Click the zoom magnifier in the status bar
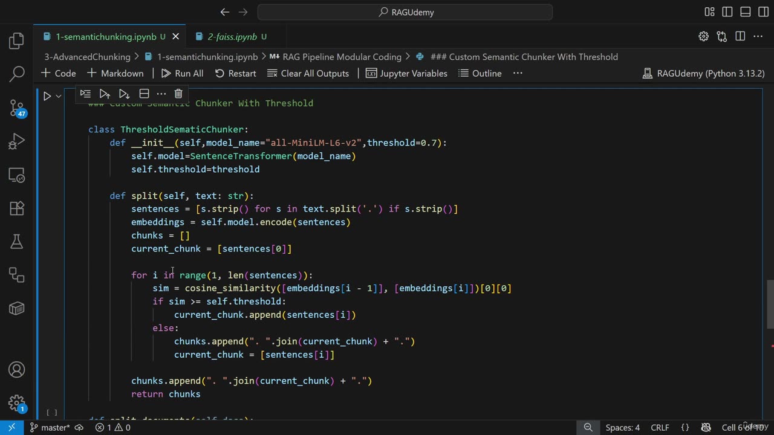This screenshot has width=774, height=435. 588,427
